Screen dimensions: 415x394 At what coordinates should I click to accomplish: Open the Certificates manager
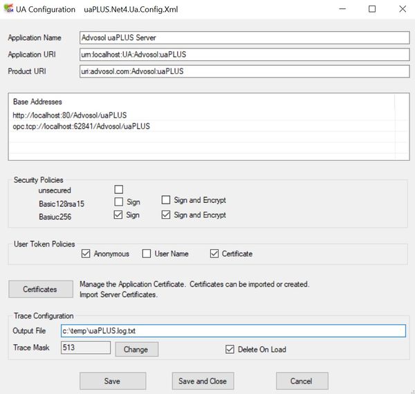39,289
